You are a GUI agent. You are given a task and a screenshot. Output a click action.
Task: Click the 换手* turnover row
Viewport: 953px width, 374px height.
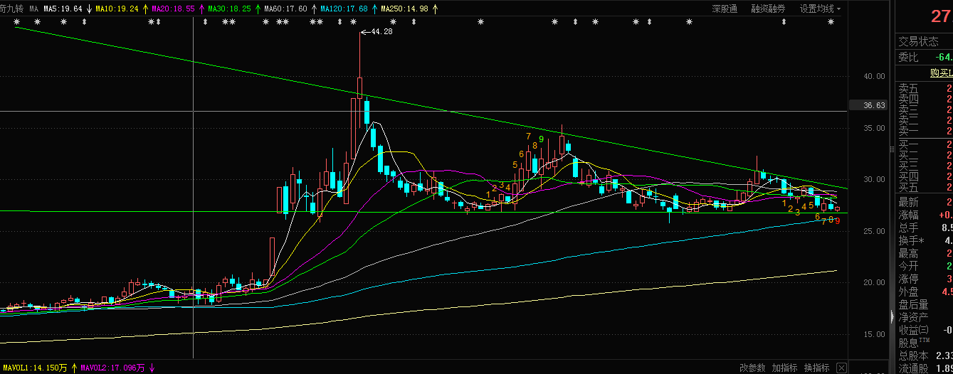[x=924, y=240]
